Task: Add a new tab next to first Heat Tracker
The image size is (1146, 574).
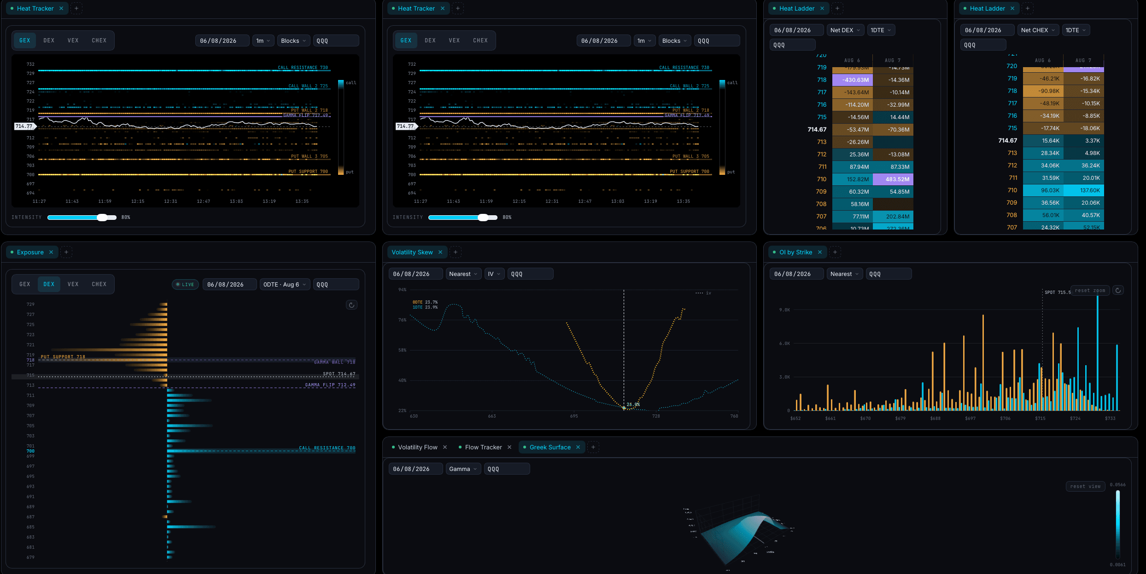Action: pos(76,8)
